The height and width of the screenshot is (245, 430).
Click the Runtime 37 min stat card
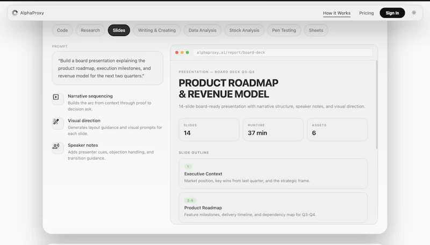(x=273, y=129)
